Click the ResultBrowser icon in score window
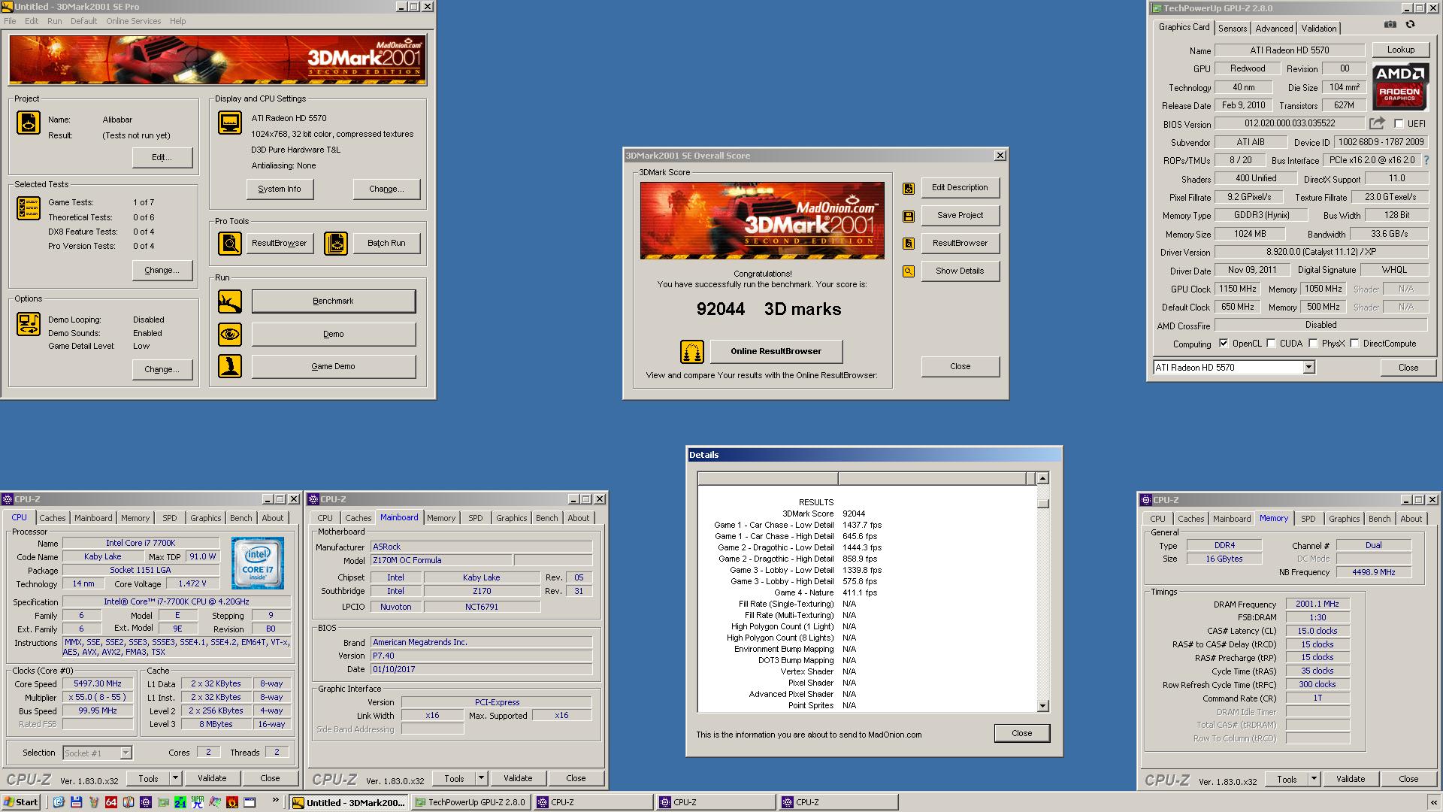 [909, 244]
